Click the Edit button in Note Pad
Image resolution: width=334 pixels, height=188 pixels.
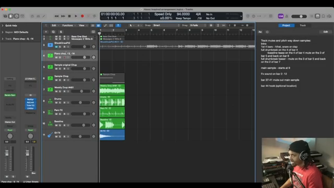[x=326, y=32]
